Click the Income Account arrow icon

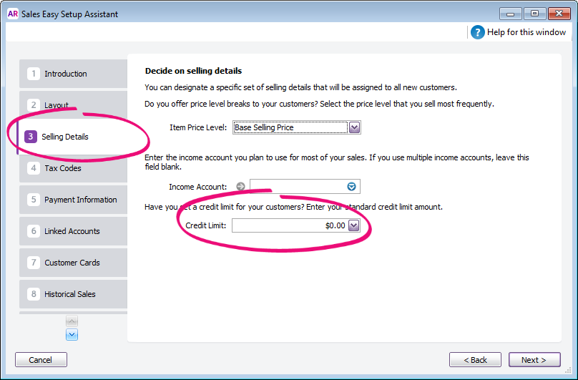(240, 187)
